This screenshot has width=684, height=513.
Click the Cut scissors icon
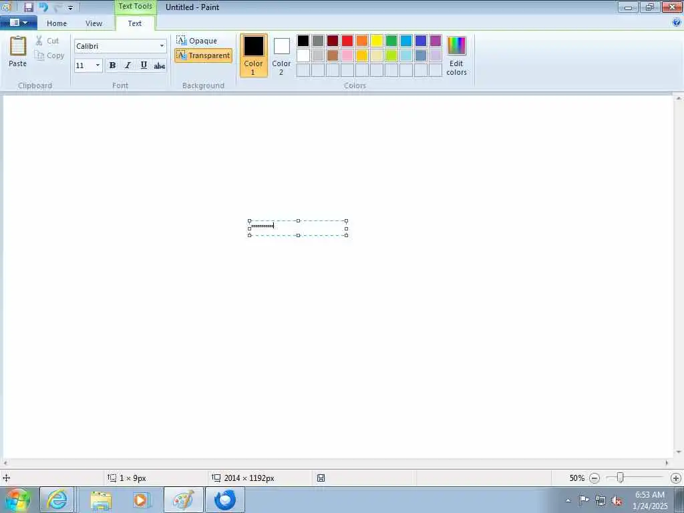click(x=39, y=41)
